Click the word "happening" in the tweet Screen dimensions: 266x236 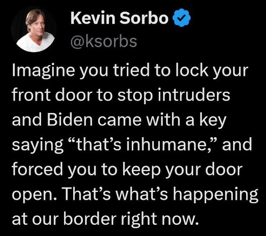[x=215, y=195]
